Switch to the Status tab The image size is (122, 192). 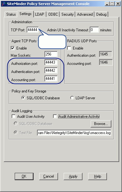(11, 14)
